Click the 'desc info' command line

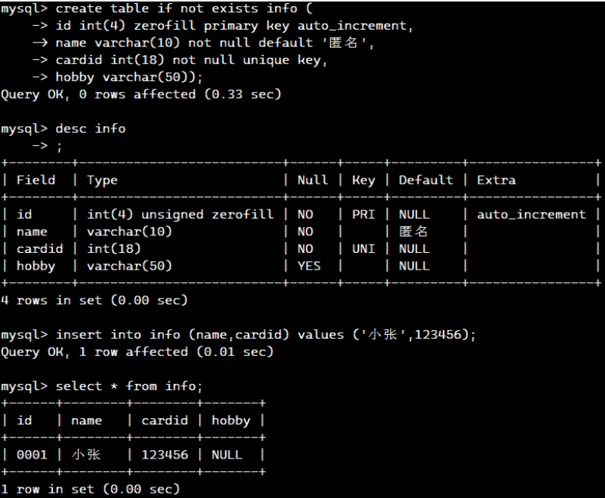(x=90, y=129)
